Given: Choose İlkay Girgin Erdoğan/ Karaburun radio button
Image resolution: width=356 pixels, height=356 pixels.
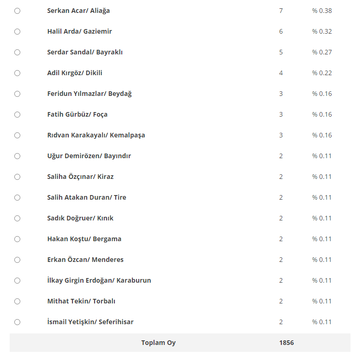Looking at the screenshot, I should click(x=18, y=281).
